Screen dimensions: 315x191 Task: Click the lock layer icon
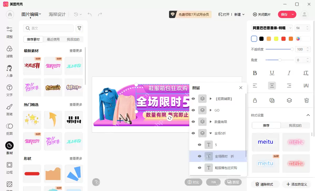[x=255, y=100]
